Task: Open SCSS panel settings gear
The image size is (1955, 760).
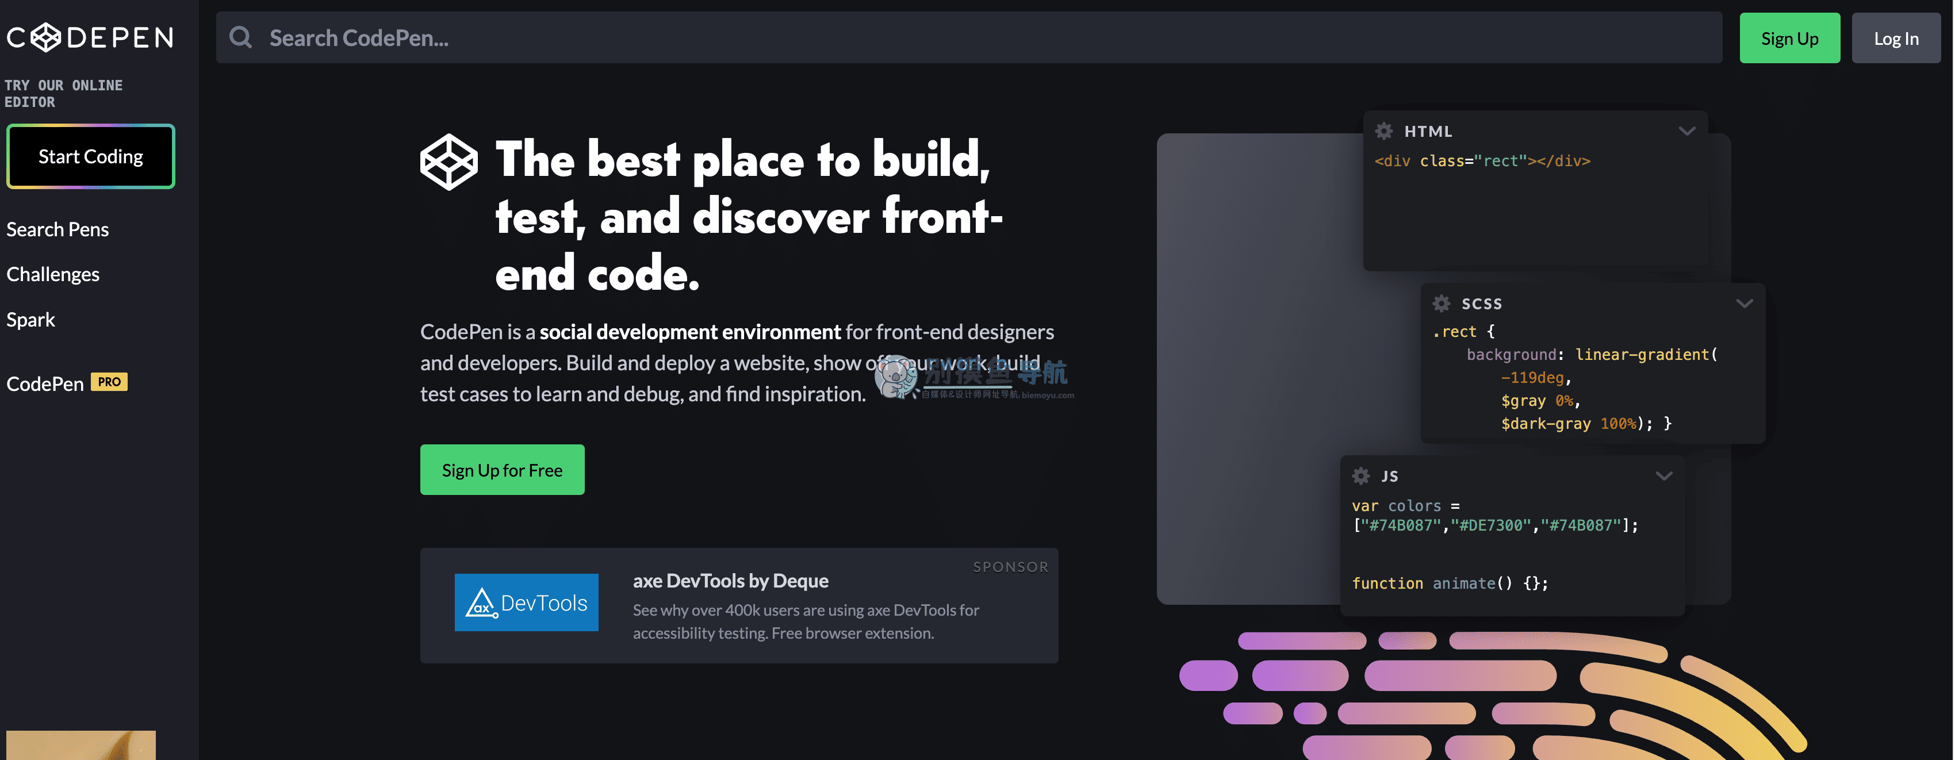Action: click(1441, 304)
